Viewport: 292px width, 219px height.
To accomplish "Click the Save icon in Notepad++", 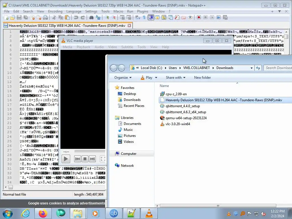I will [x=19, y=17].
